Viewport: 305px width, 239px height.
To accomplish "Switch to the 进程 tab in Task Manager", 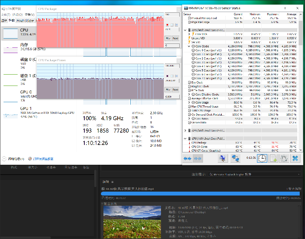I will point(4,21).
